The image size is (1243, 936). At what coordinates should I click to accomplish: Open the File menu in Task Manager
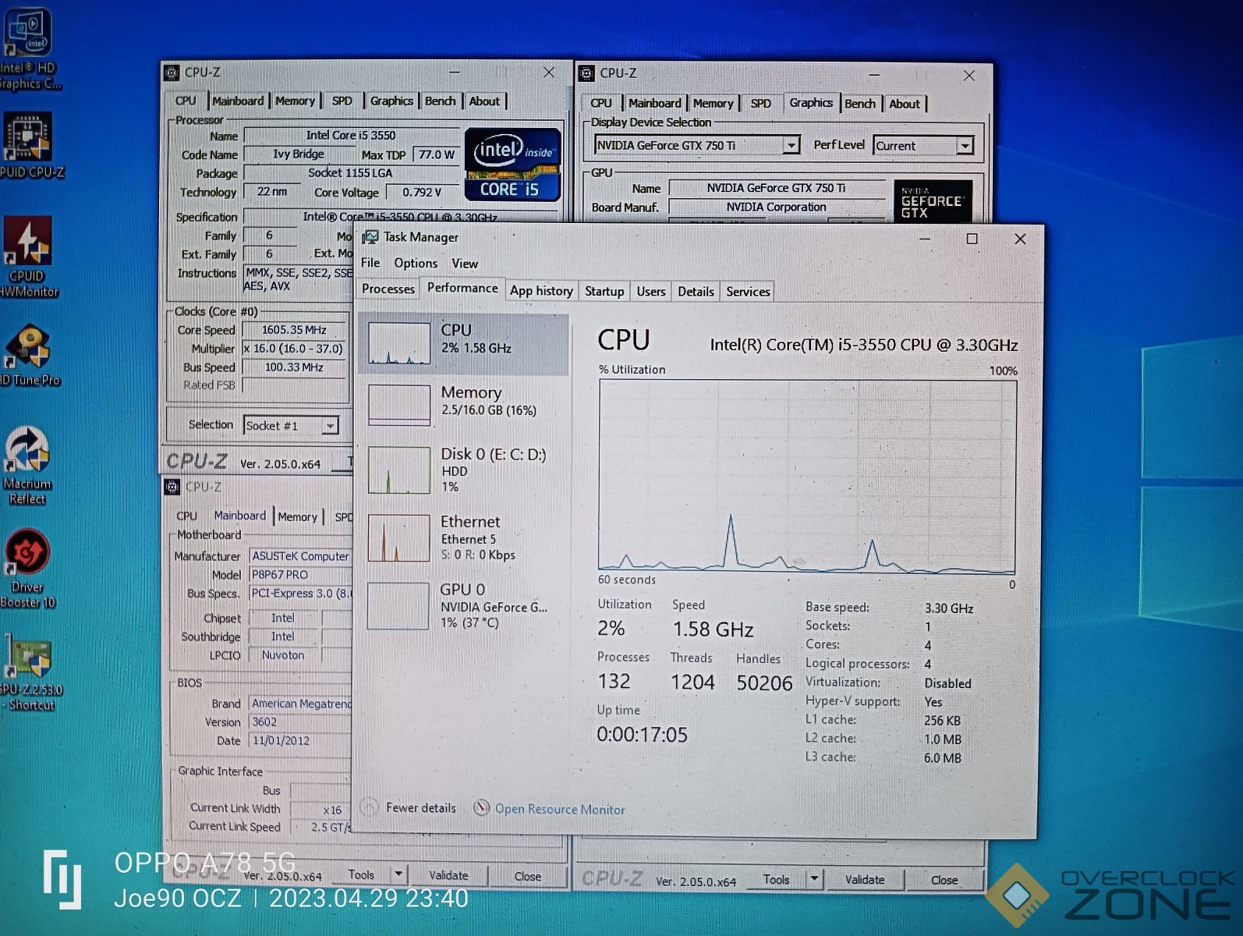click(370, 263)
